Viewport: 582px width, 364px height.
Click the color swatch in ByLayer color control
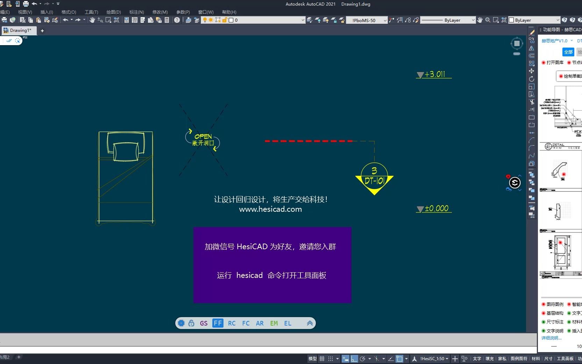coord(511,20)
